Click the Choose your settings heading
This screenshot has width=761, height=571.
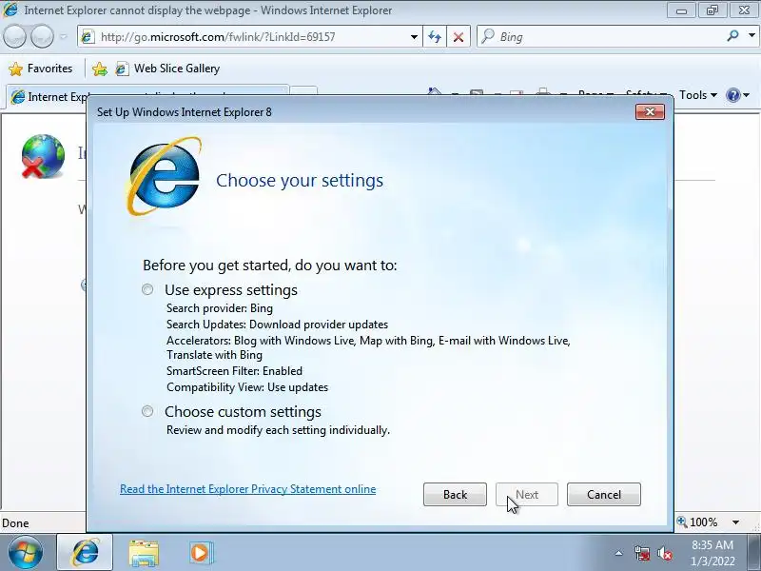[x=300, y=180]
